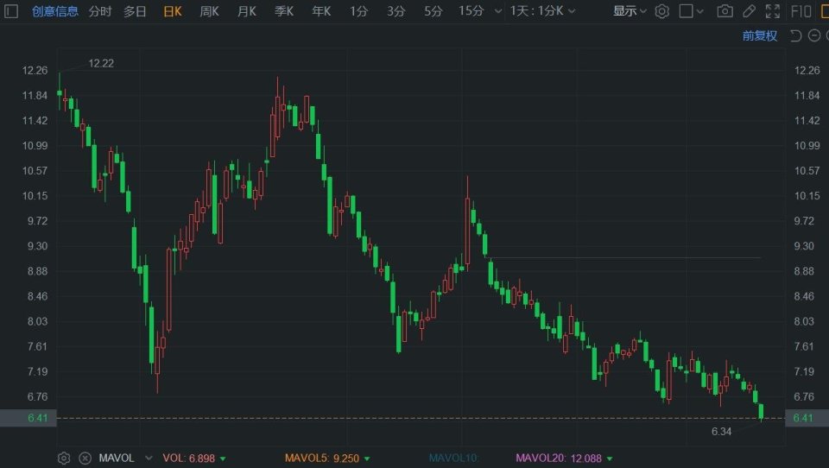Select the latest candlestick at chart end
This screenshot has height=468, width=829.
pos(762,412)
